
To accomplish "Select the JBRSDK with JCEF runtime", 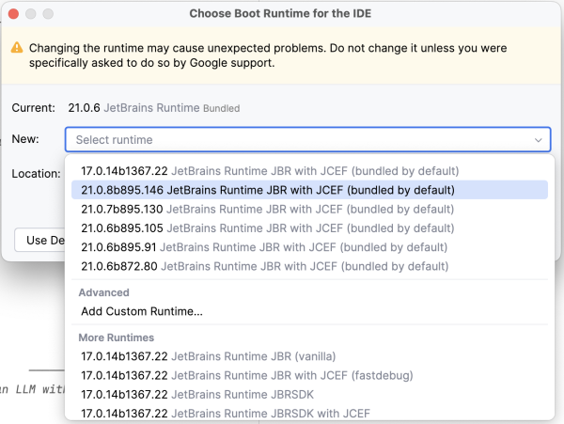I will click(x=225, y=413).
